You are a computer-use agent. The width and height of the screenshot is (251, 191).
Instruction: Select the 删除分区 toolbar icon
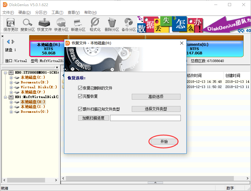(x=111, y=24)
